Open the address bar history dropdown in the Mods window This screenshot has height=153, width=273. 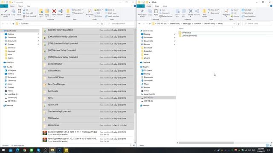[234, 24]
